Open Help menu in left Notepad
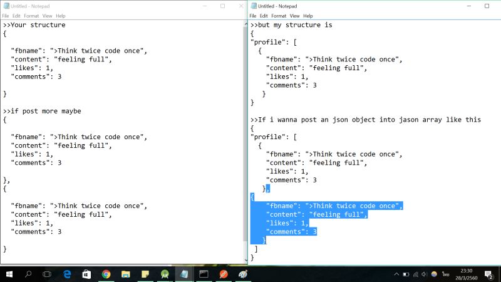Viewport: 501px width, 282px height. pyautogui.click(x=60, y=16)
